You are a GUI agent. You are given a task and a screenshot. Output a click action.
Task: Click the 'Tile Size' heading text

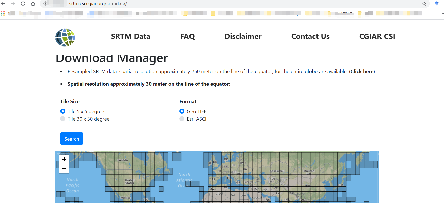point(70,101)
